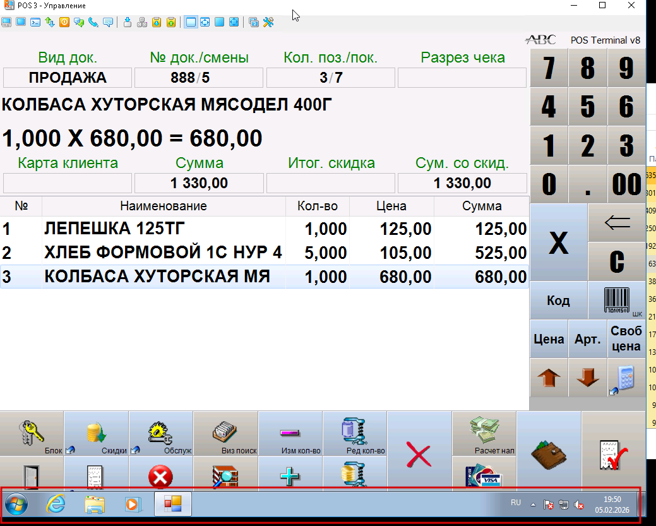Click the red circle X button
This screenshot has height=526, width=656.
(x=161, y=474)
